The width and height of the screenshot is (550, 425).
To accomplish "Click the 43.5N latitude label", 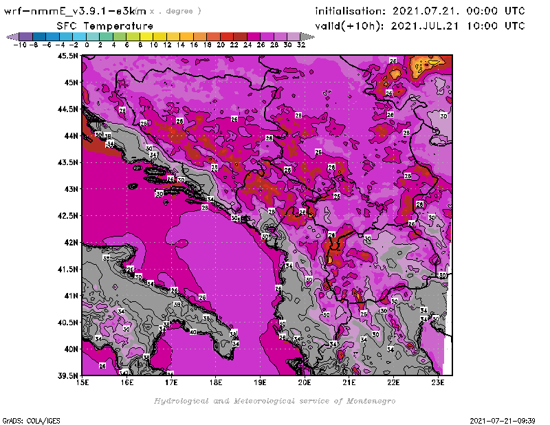I will pos(67,162).
